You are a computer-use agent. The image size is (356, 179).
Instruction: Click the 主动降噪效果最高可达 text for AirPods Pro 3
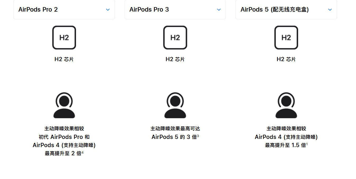tap(175, 129)
